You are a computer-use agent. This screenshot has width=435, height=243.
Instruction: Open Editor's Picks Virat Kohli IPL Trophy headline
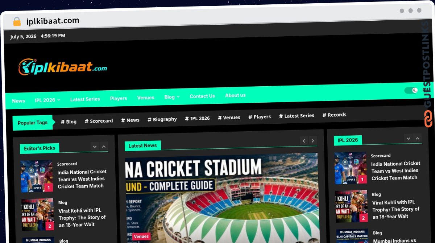click(82, 217)
